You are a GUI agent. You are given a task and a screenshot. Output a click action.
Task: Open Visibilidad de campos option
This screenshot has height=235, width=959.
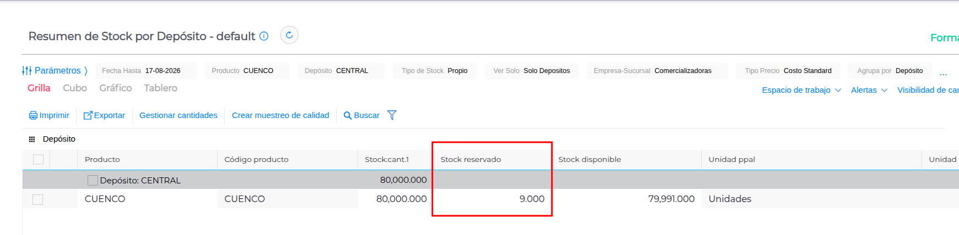928,90
